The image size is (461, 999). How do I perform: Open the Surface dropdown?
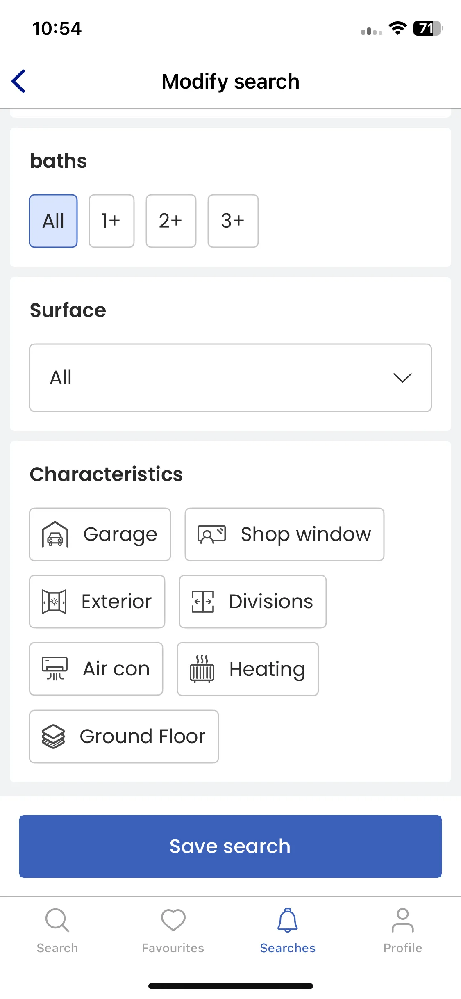(230, 378)
